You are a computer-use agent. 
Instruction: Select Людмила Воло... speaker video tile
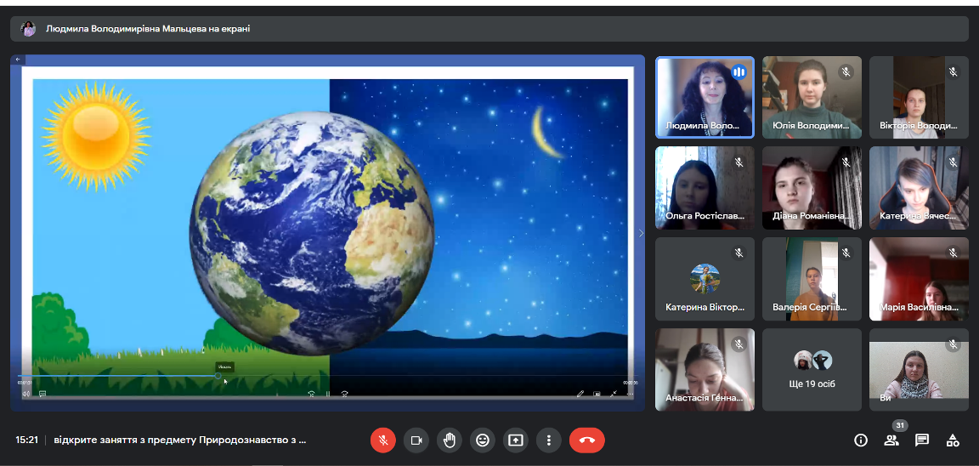(x=705, y=98)
